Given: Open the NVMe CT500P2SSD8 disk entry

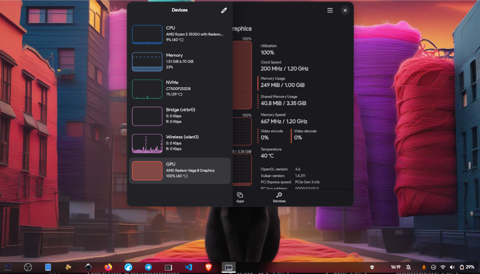Looking at the screenshot, I should click(x=180, y=89).
